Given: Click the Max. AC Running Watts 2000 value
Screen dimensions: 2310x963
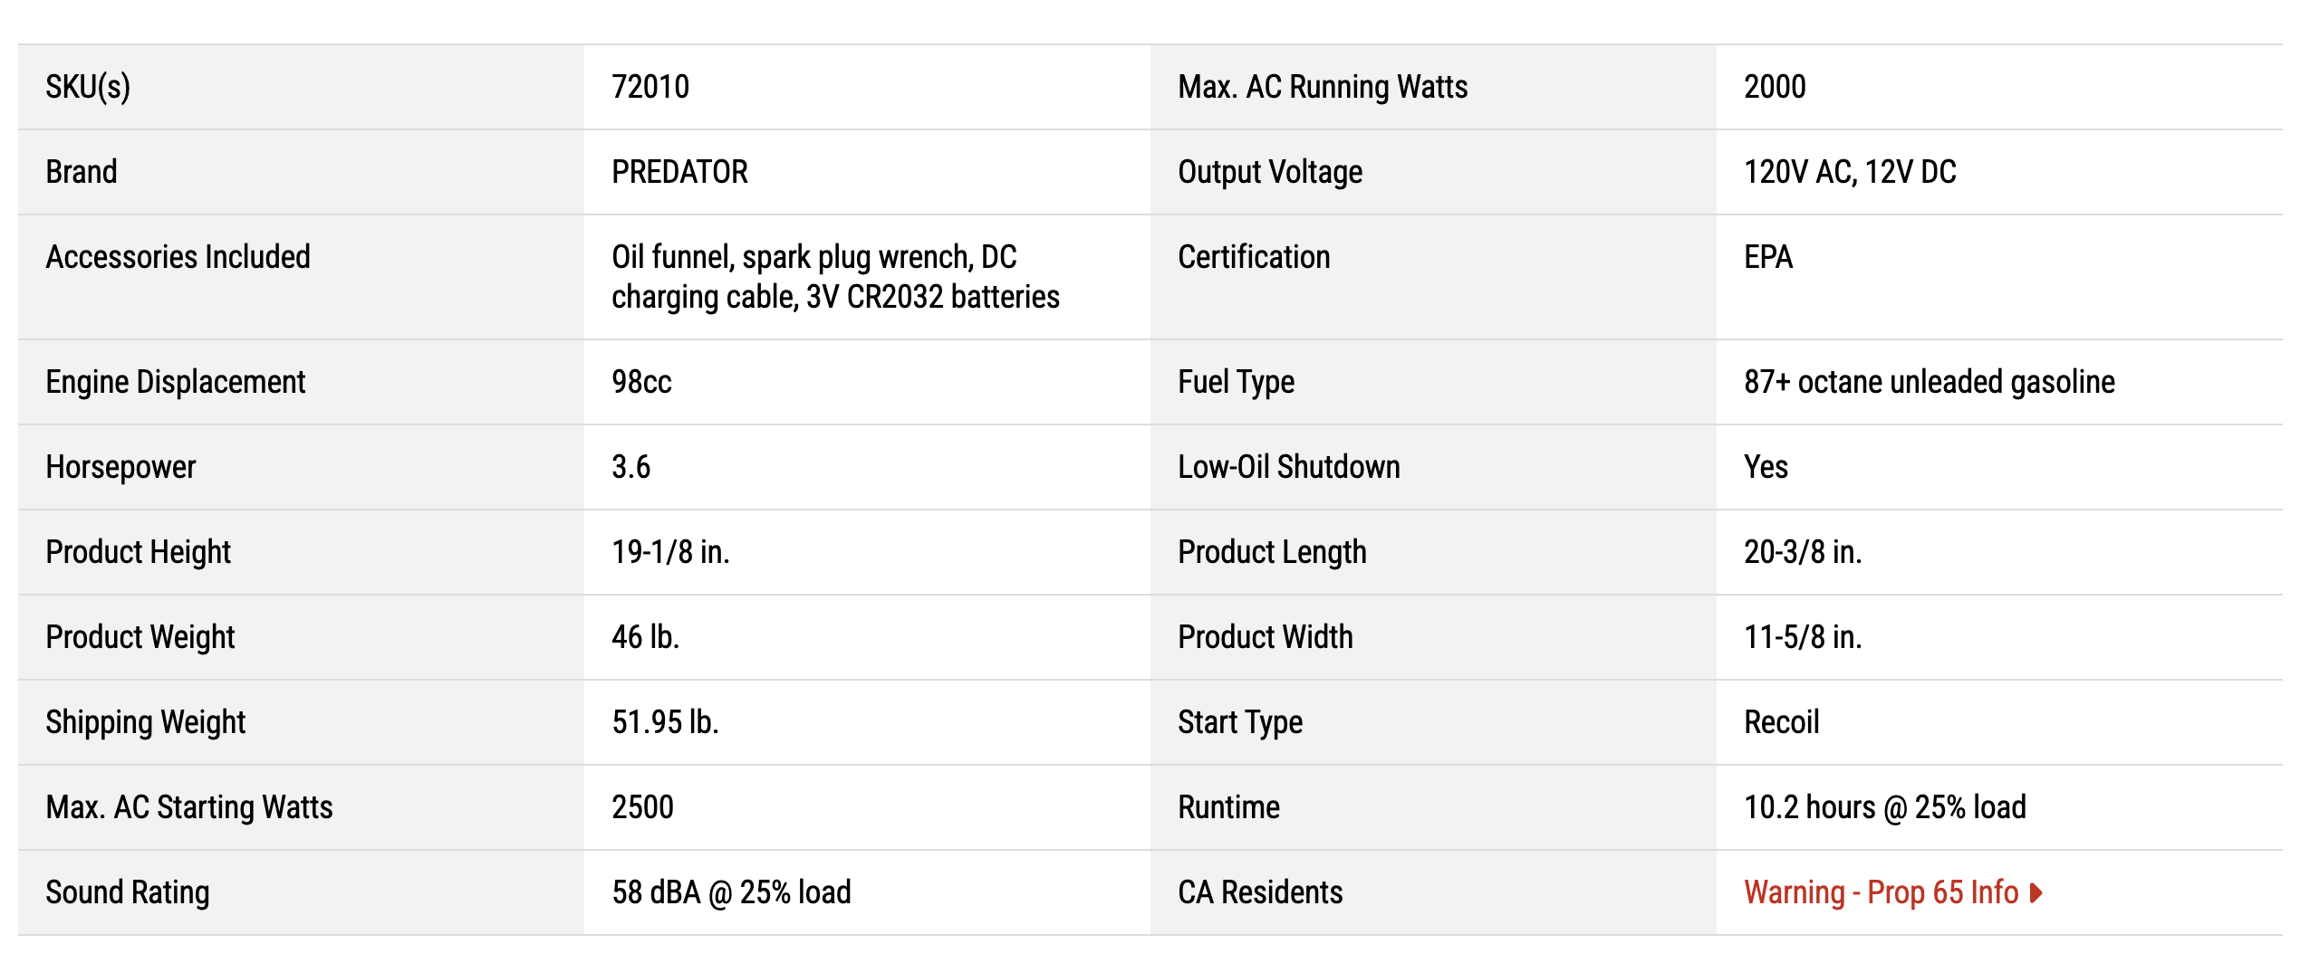Looking at the screenshot, I should pyautogui.click(x=1775, y=87).
